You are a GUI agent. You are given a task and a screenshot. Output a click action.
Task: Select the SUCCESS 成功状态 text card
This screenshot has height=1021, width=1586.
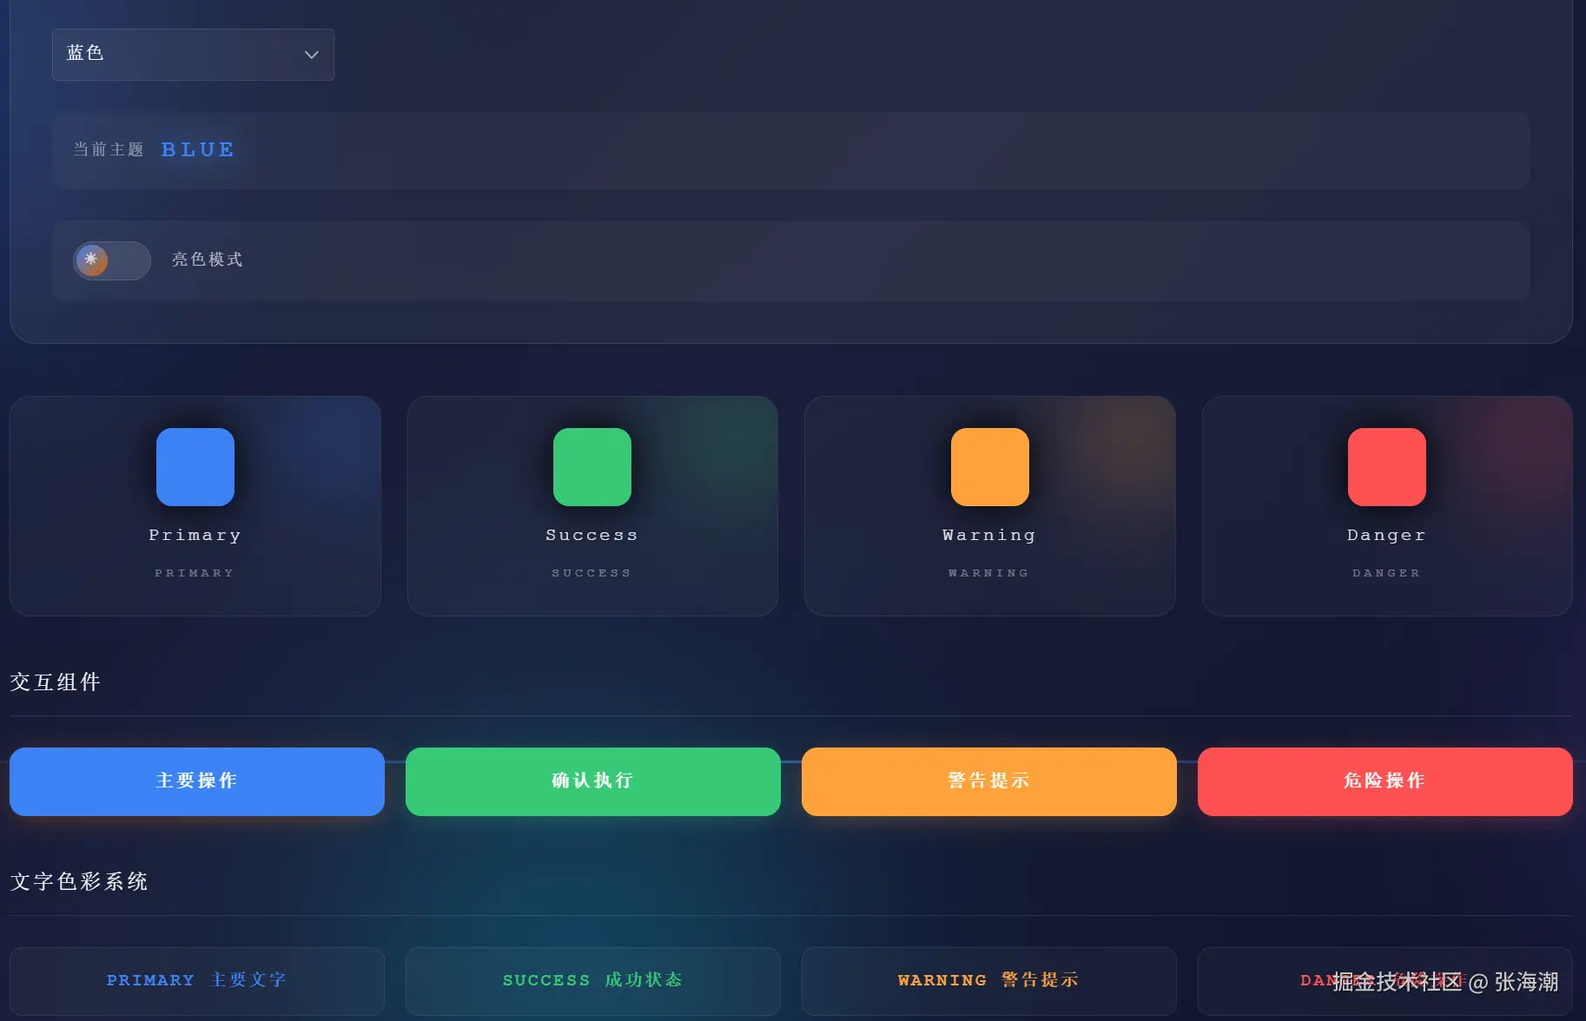tap(593, 981)
